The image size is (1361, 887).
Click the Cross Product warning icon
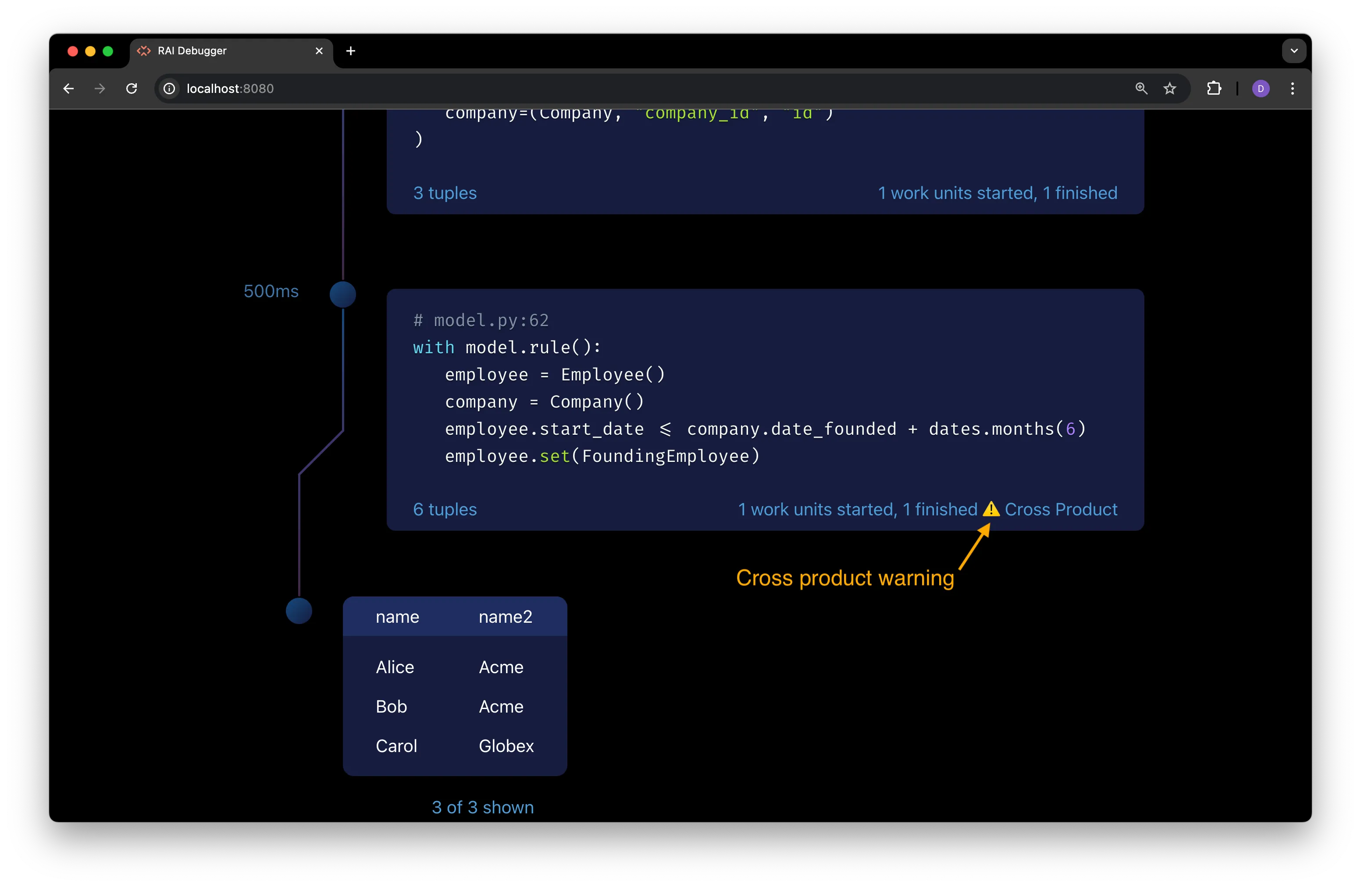[990, 509]
